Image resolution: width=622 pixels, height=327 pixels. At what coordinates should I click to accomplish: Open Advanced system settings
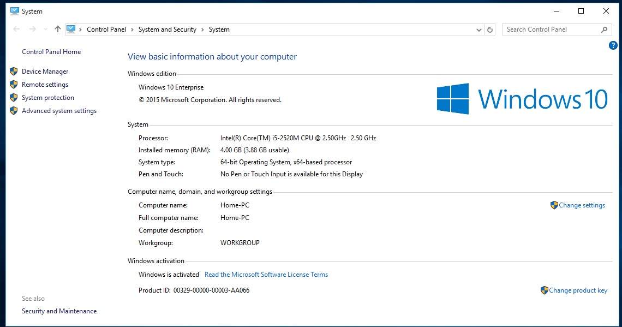point(59,111)
